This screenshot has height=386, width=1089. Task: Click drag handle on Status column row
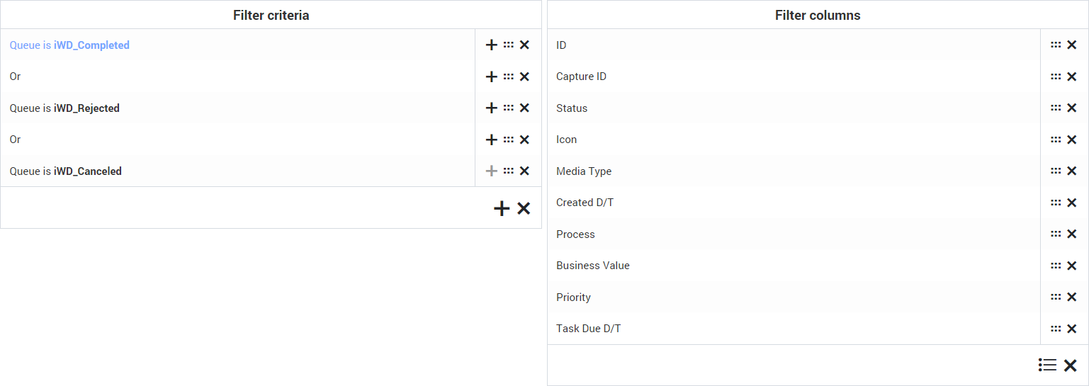1056,108
